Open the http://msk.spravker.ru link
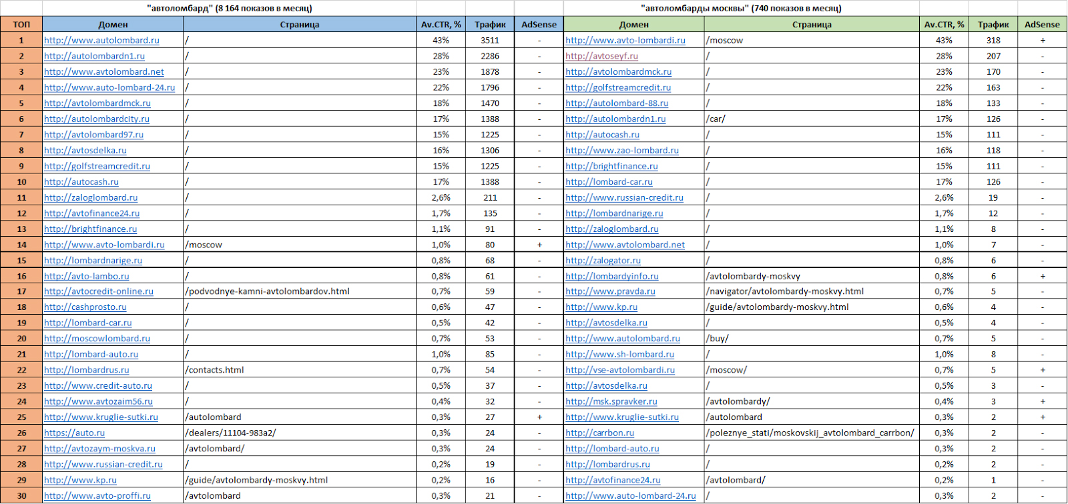The width and height of the screenshot is (1068, 504). point(611,401)
